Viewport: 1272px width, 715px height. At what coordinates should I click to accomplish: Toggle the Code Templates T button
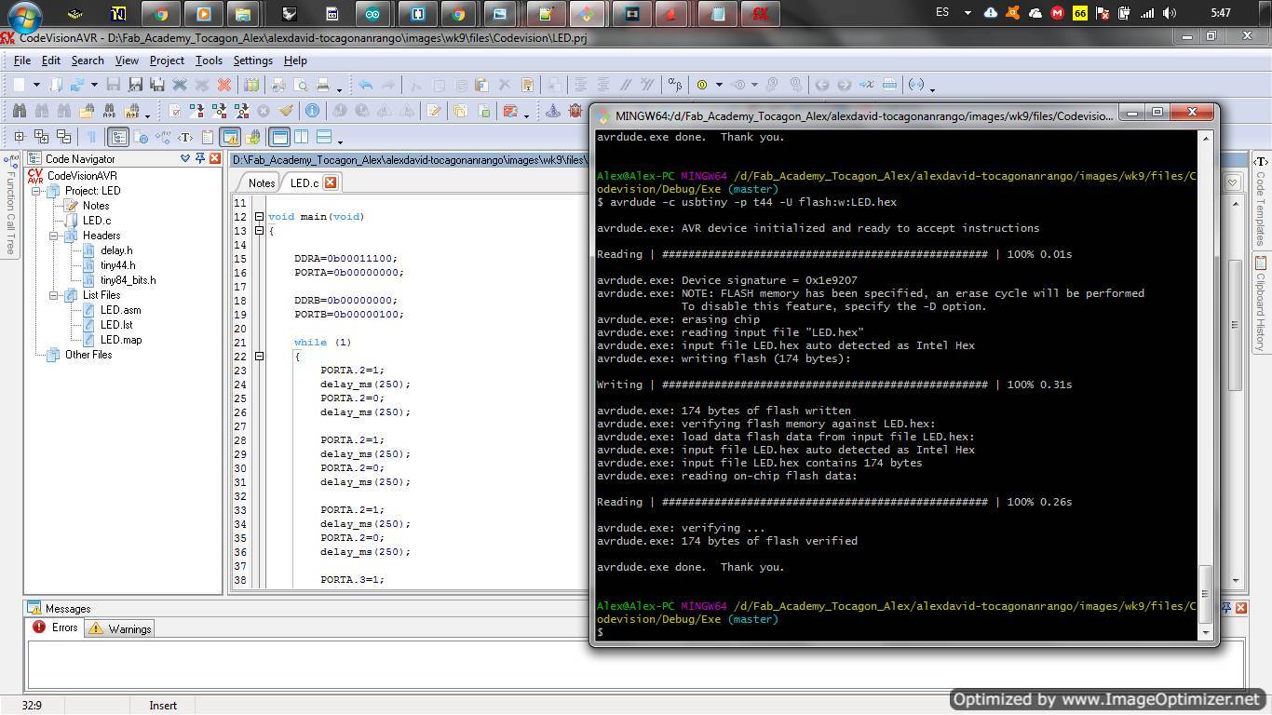185,137
